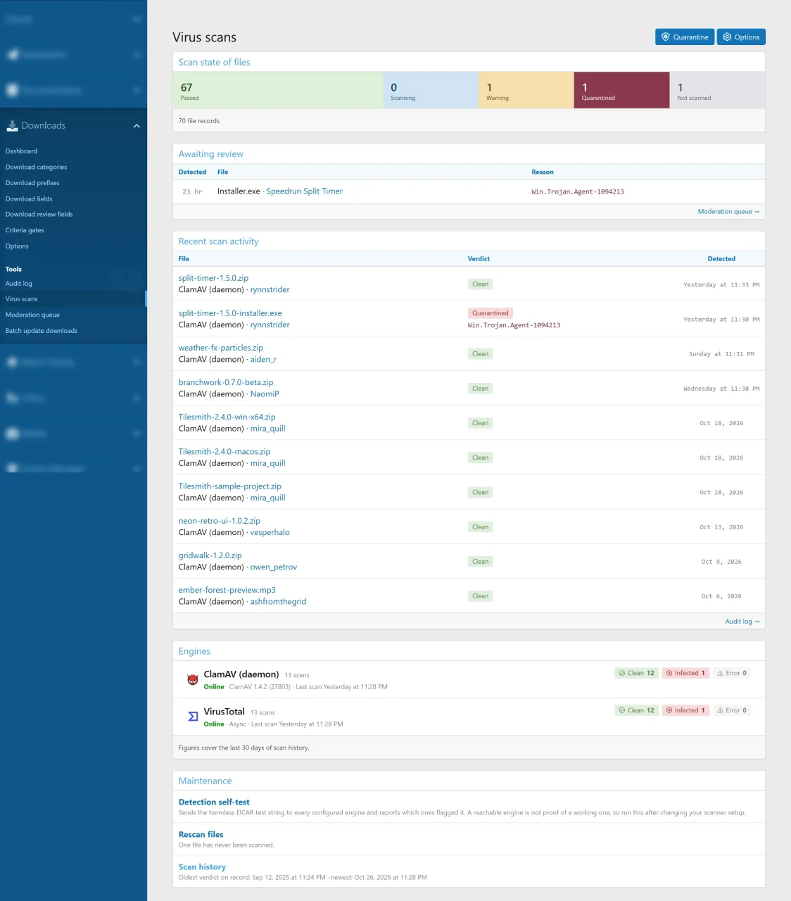Click the ClamAV engine logo icon
This screenshot has height=901, width=791.
pos(193,680)
